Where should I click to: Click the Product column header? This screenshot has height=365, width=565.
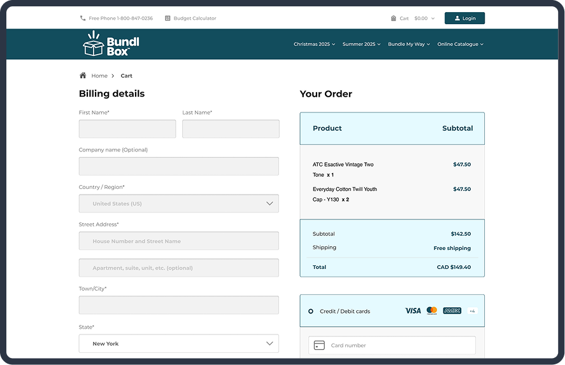[x=327, y=128]
